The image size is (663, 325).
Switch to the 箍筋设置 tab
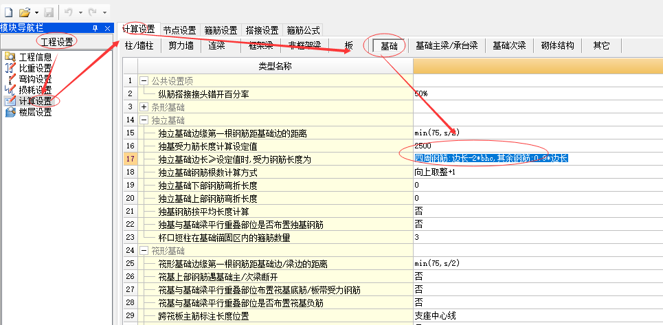pyautogui.click(x=221, y=30)
